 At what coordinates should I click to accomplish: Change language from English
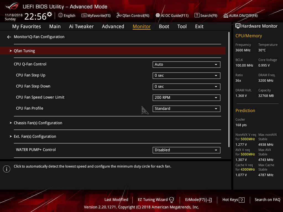pyautogui.click(x=67, y=15)
